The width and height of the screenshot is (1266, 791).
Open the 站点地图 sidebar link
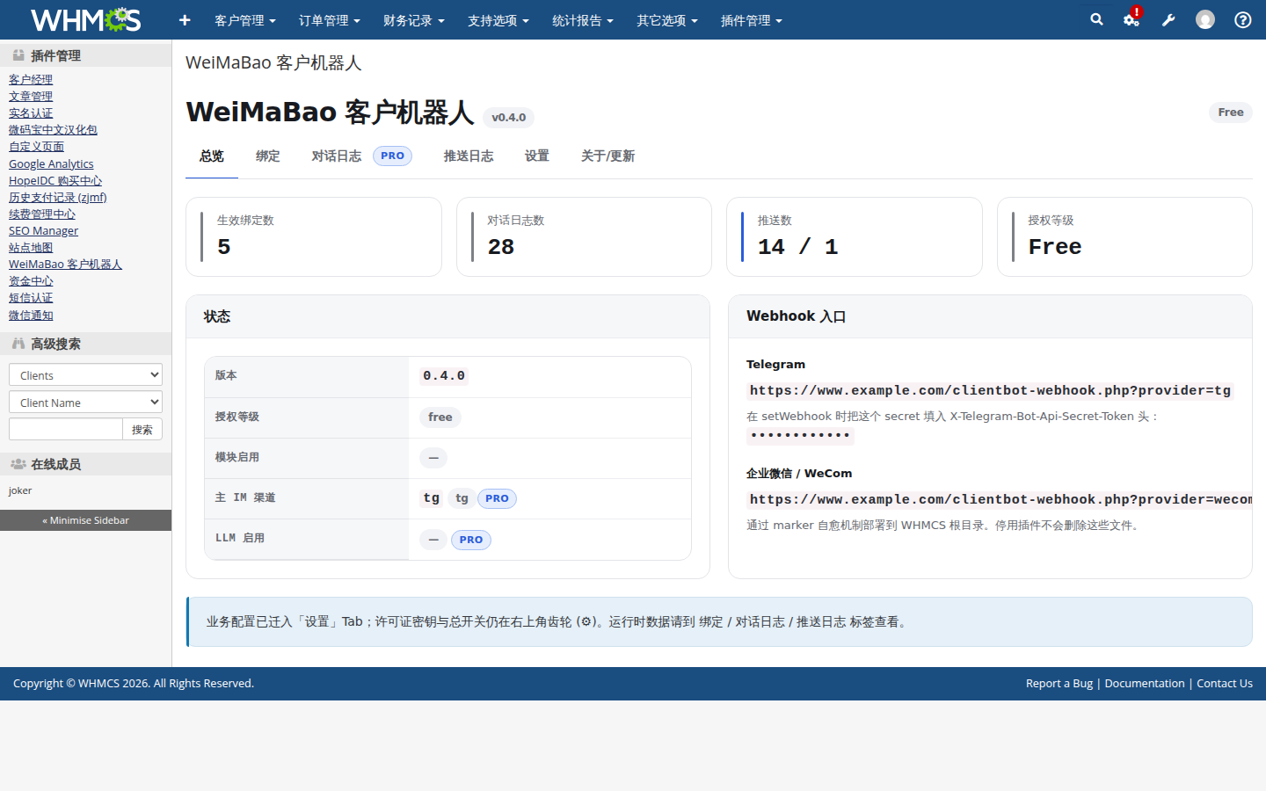(31, 247)
